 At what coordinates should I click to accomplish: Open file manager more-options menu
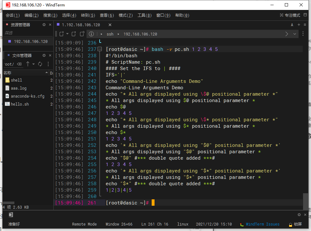click(48, 64)
